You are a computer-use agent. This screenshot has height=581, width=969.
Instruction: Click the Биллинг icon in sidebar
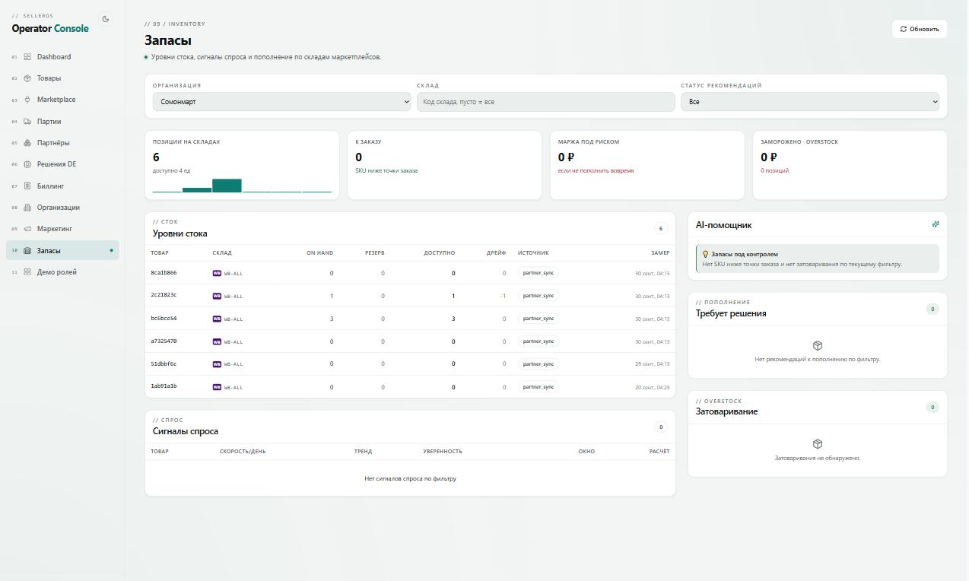coord(27,186)
